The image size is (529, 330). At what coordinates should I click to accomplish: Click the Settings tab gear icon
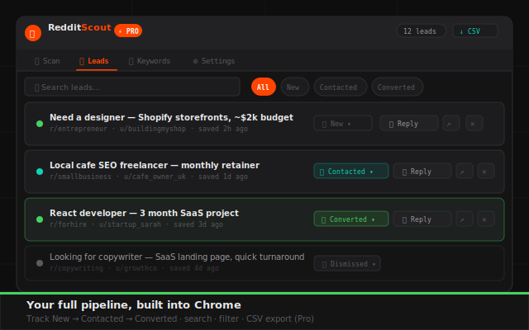(195, 61)
